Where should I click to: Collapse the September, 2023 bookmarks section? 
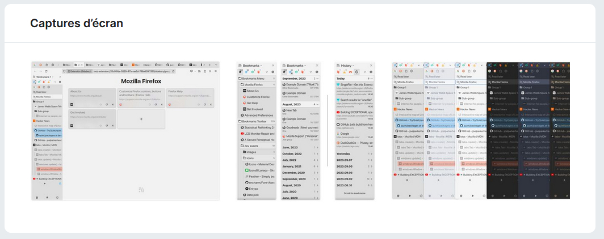301,78
